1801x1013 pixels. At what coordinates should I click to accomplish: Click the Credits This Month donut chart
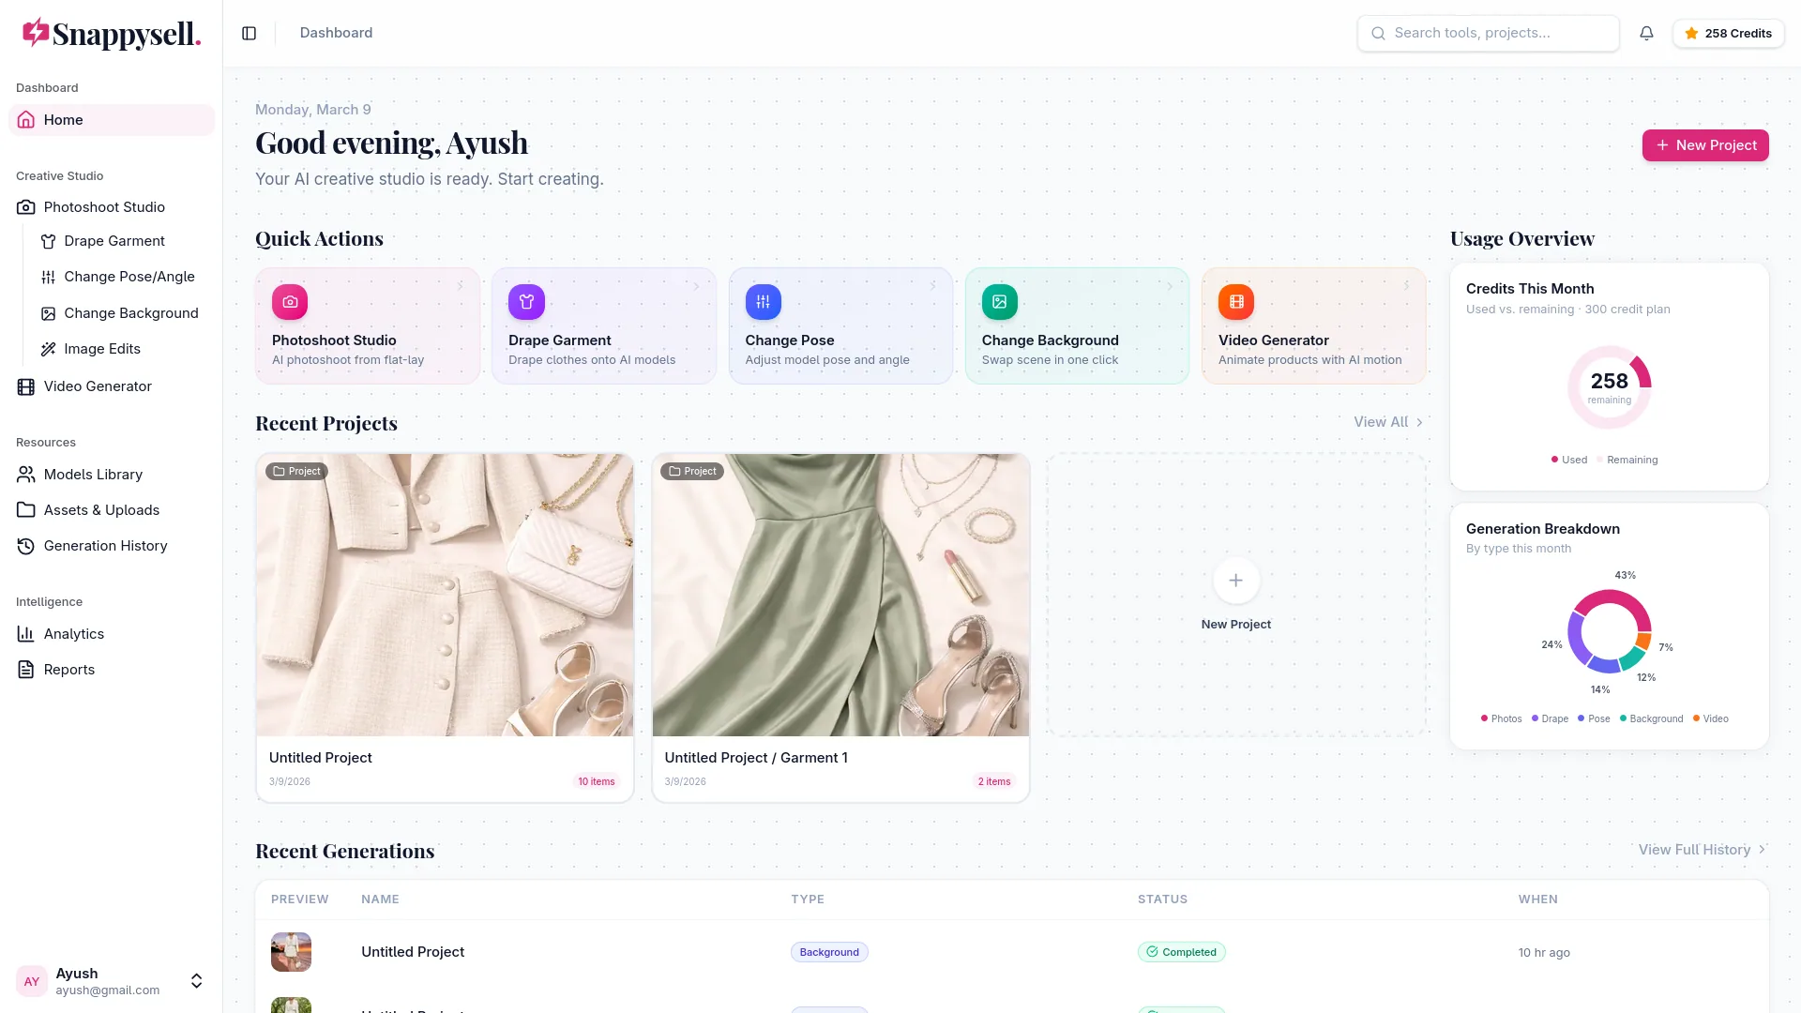point(1609,387)
